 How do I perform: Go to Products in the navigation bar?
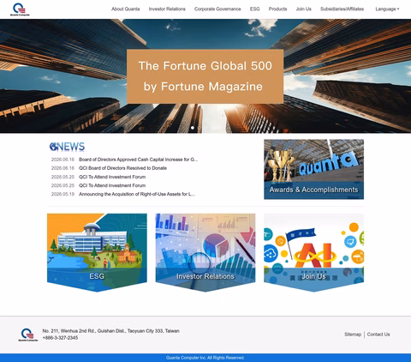coord(277,9)
